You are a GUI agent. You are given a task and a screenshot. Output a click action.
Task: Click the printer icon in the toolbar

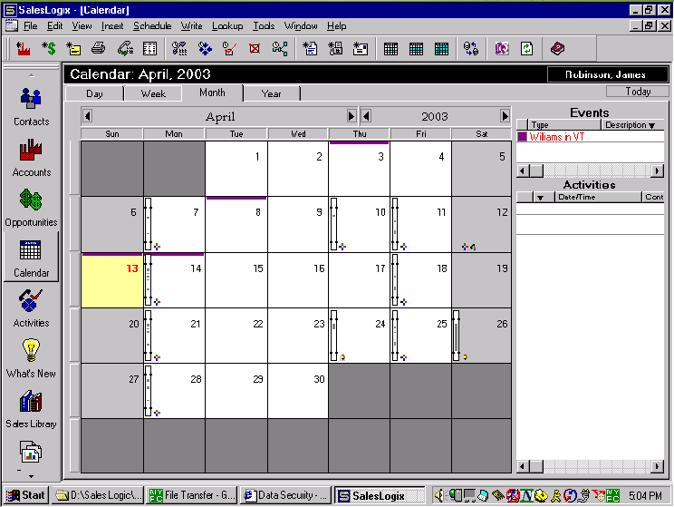tap(99, 49)
